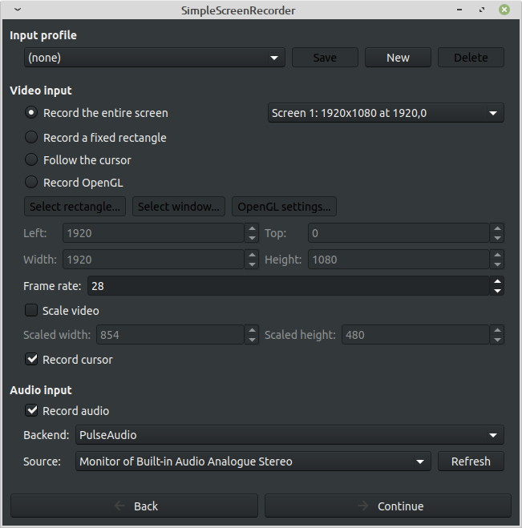Screen dimensions: 522x528
Task: Increase Scaled width with up arrow
Action: point(252,330)
